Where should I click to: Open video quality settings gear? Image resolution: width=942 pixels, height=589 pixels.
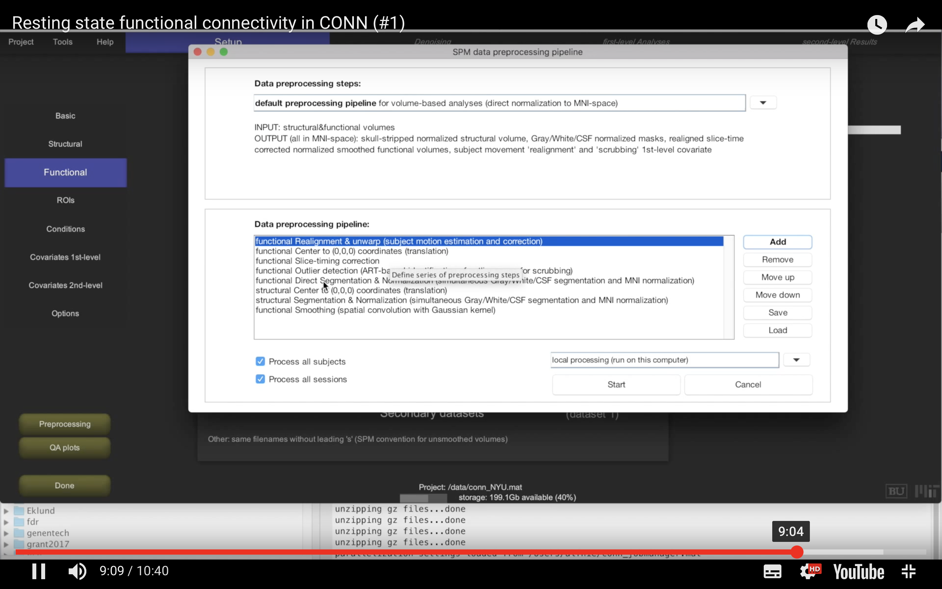click(809, 571)
